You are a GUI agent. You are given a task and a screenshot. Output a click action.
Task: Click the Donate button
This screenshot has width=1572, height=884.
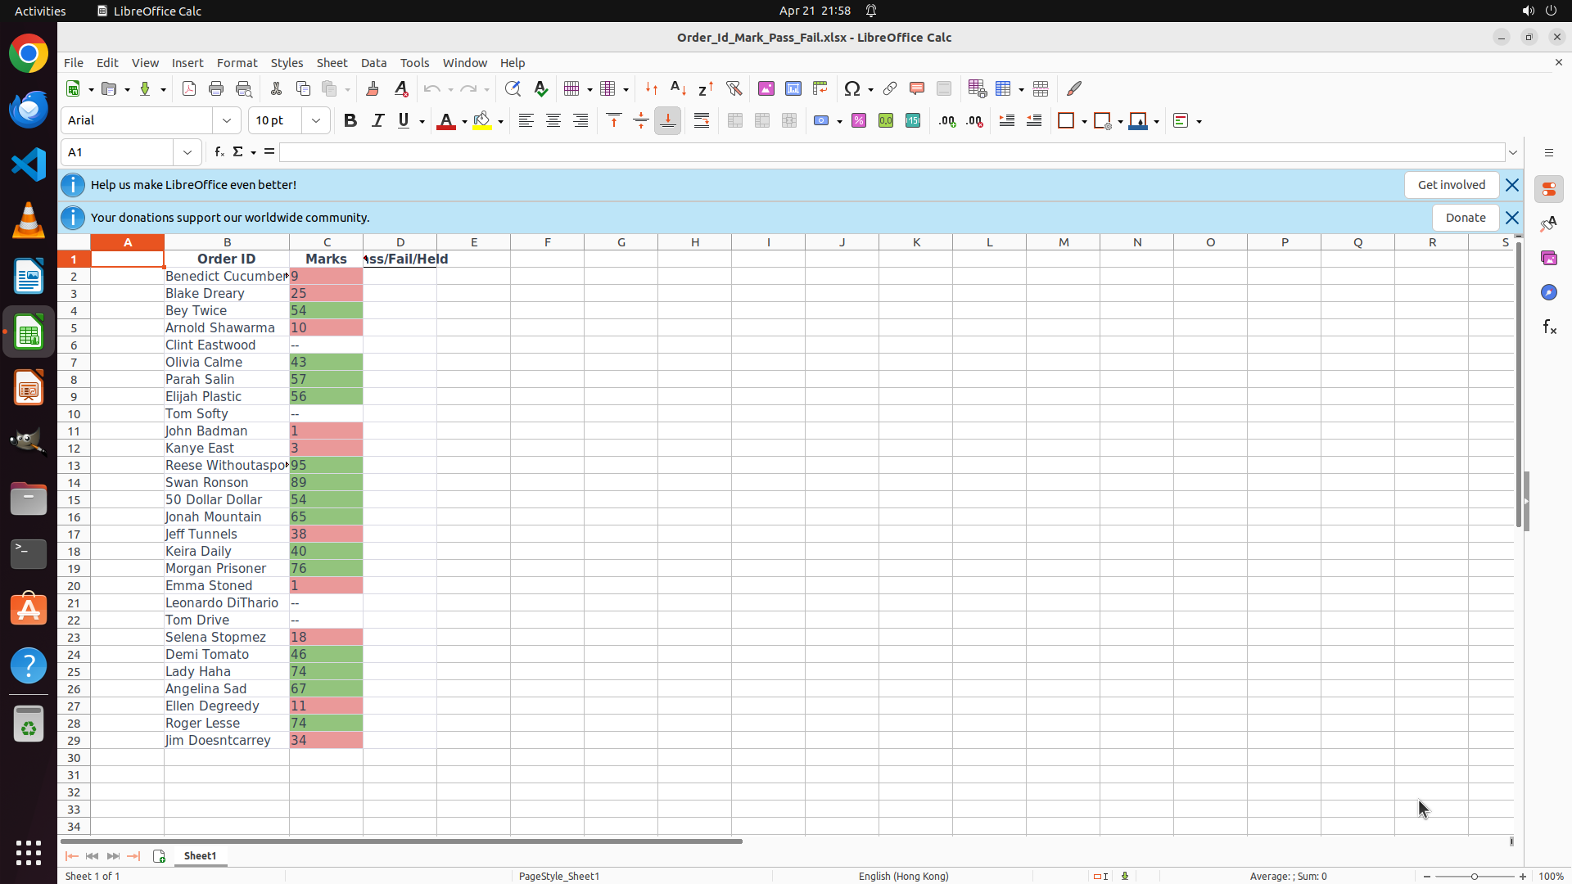tap(1465, 218)
